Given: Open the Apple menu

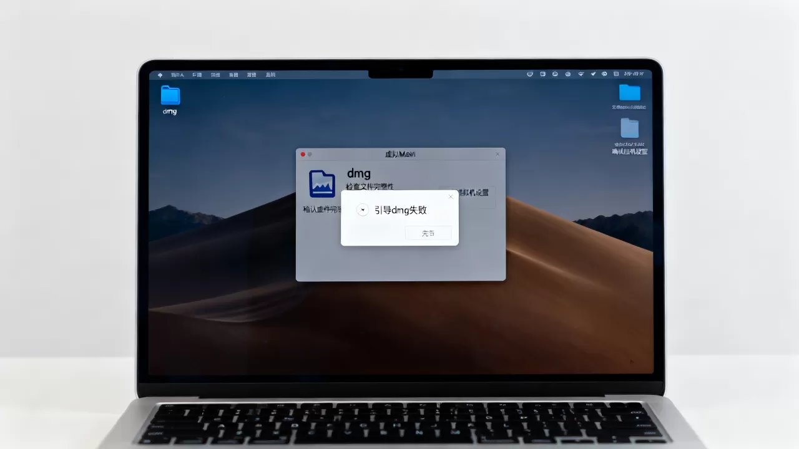Looking at the screenshot, I should pyautogui.click(x=160, y=75).
